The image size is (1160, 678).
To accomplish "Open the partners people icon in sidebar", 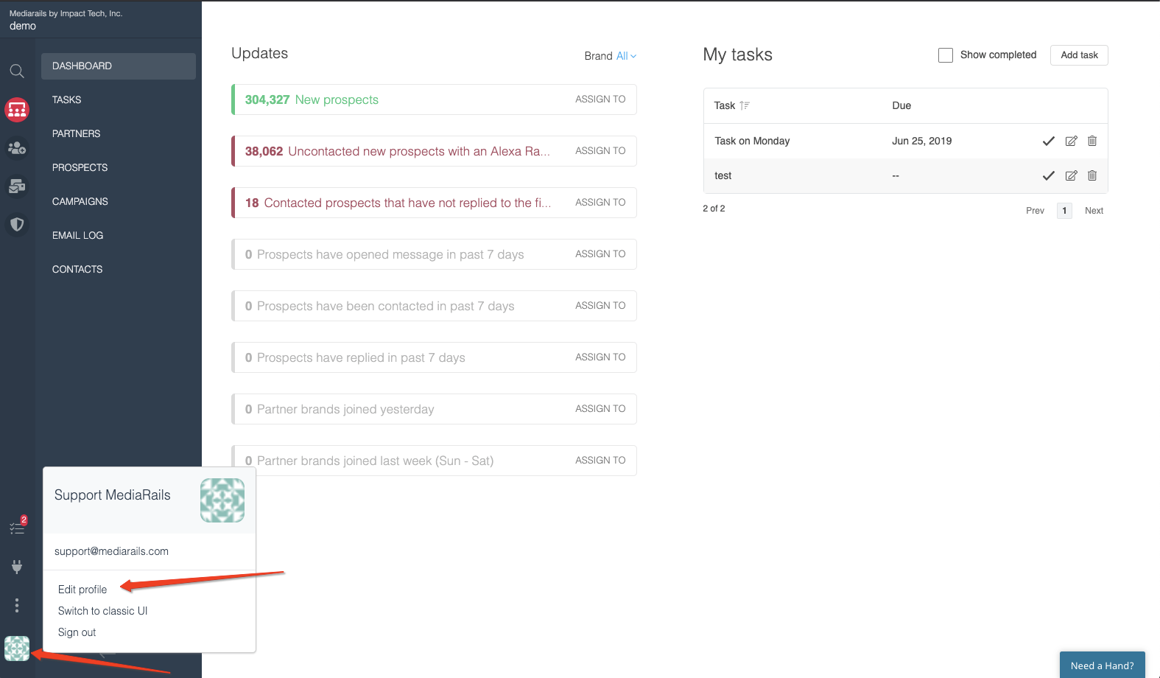I will pyautogui.click(x=17, y=148).
